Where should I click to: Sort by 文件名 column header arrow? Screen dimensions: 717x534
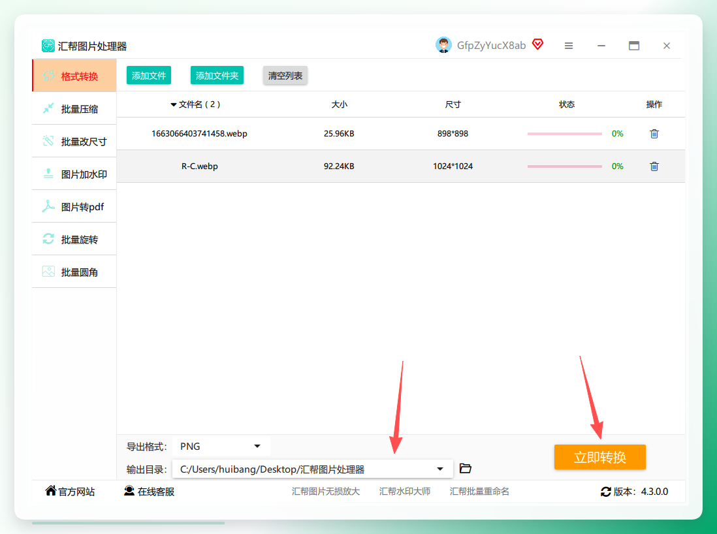pos(173,104)
